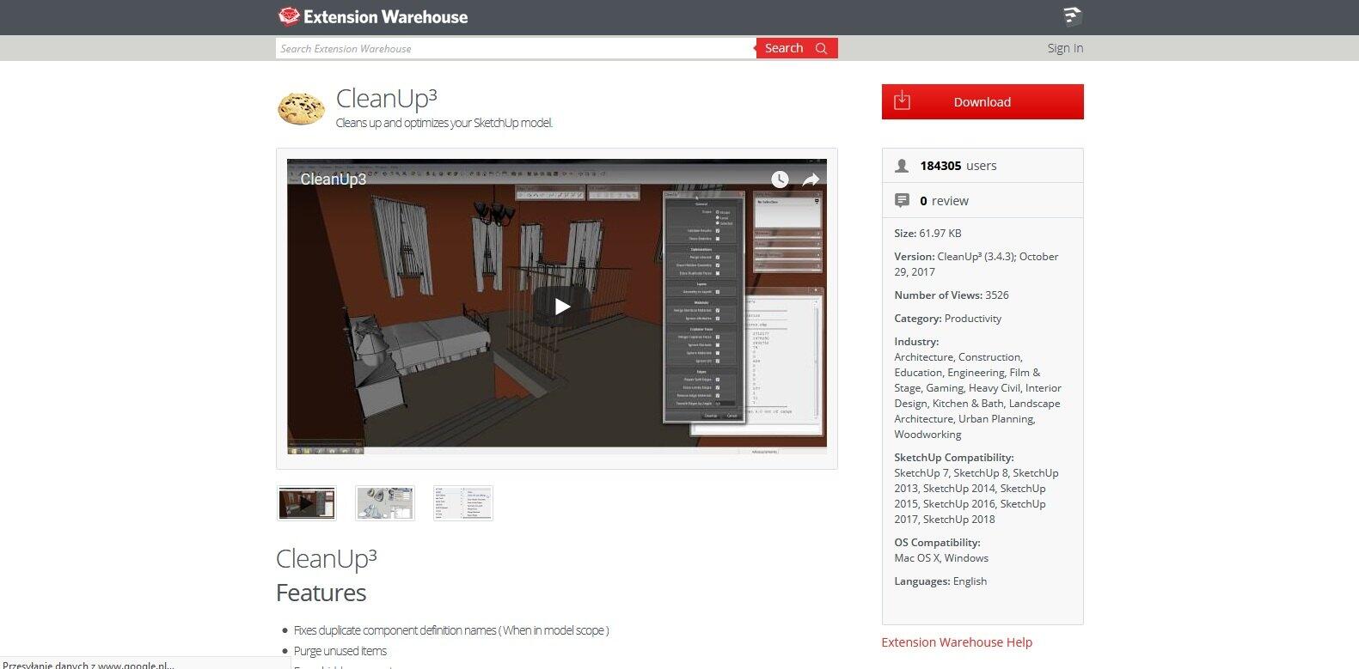Click the Extension Warehouse header title text
The width and height of the screenshot is (1359, 669).
coord(386,17)
